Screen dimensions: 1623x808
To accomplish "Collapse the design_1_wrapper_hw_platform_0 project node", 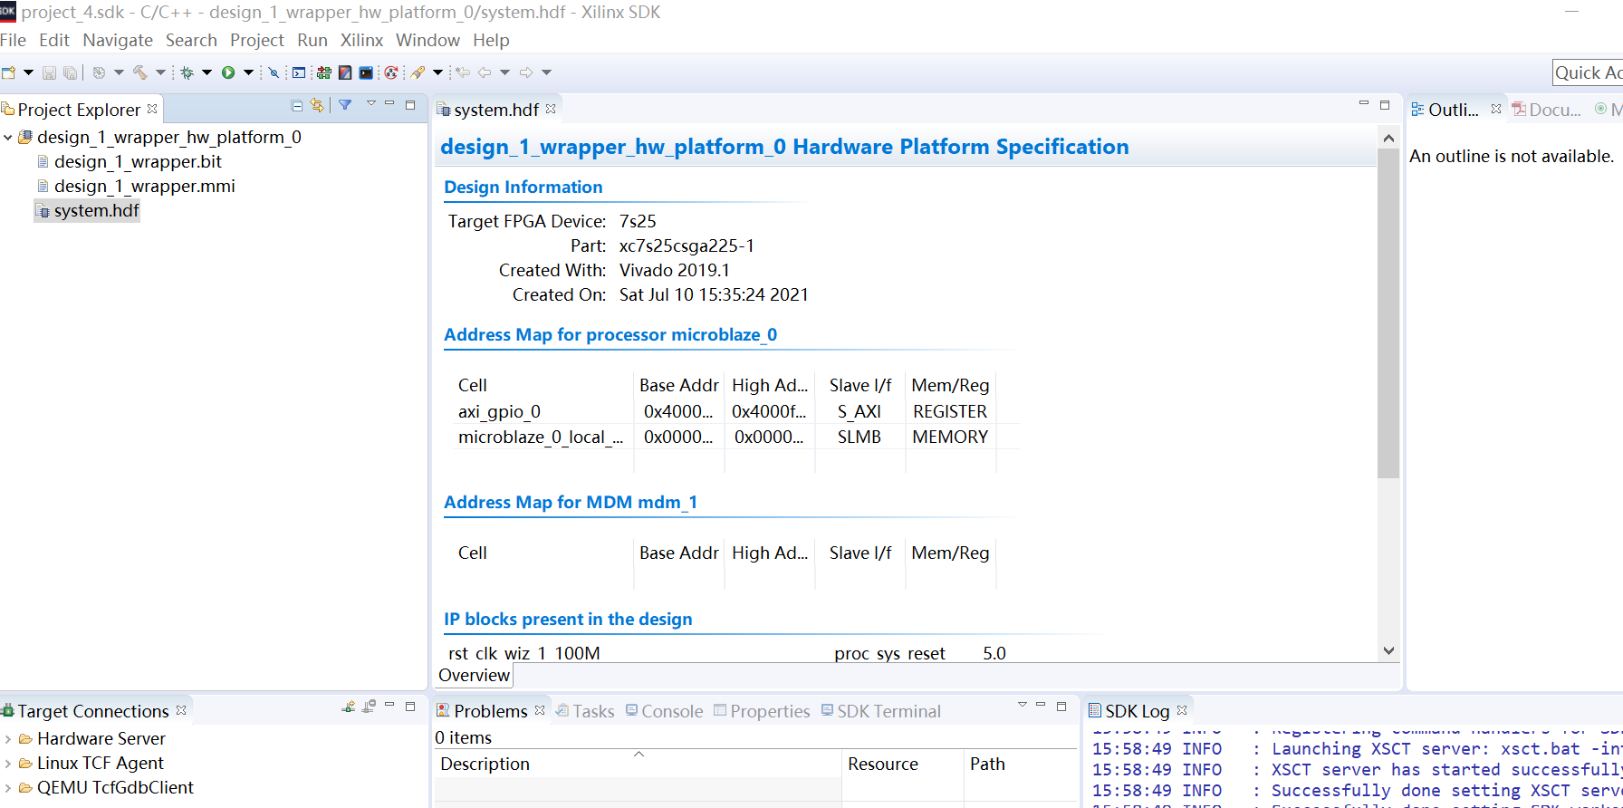I will coord(8,138).
